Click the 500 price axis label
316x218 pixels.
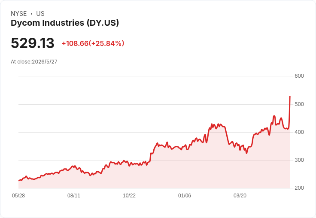[x=299, y=104]
